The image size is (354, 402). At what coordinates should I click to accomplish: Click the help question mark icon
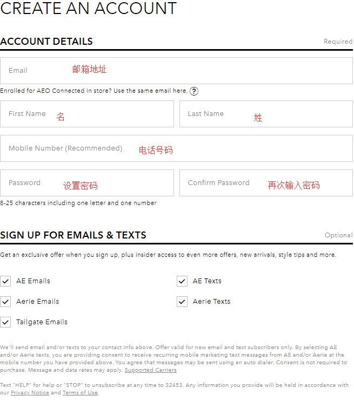[x=194, y=91]
